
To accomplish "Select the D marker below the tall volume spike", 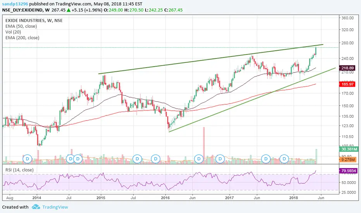I will pos(199,159).
